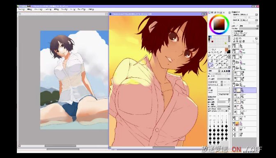Screen dimensions: 276x158
Task: Click the dark red palette swatch
Action: (212, 42)
